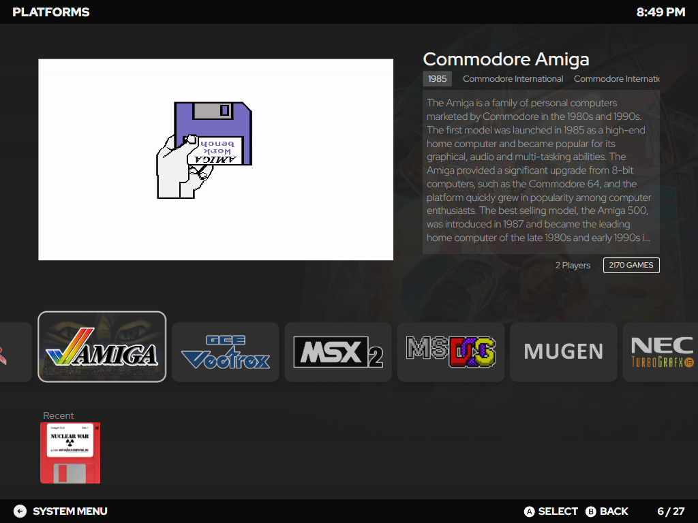Select the Amiga platform logo tile
Viewport: 698px width, 523px height.
tap(102, 347)
